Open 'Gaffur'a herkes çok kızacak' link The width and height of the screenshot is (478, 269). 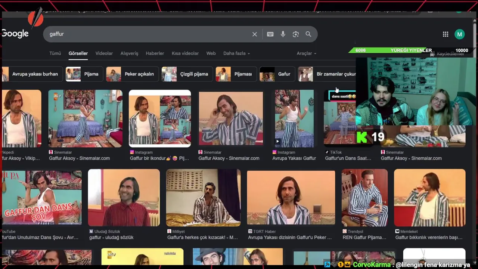[x=202, y=238]
